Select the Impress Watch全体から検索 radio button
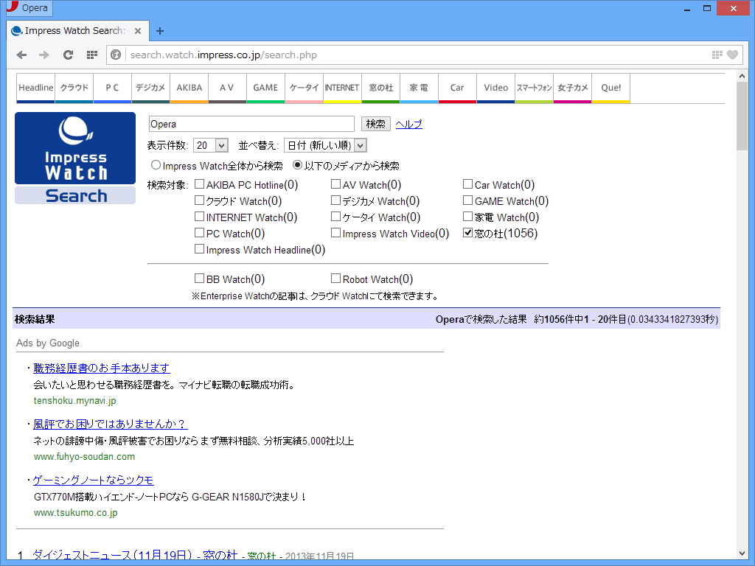This screenshot has width=755, height=566. coord(156,165)
